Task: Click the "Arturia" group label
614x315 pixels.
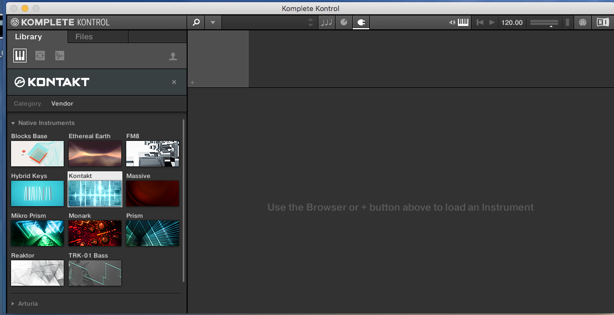Action: pyautogui.click(x=28, y=303)
